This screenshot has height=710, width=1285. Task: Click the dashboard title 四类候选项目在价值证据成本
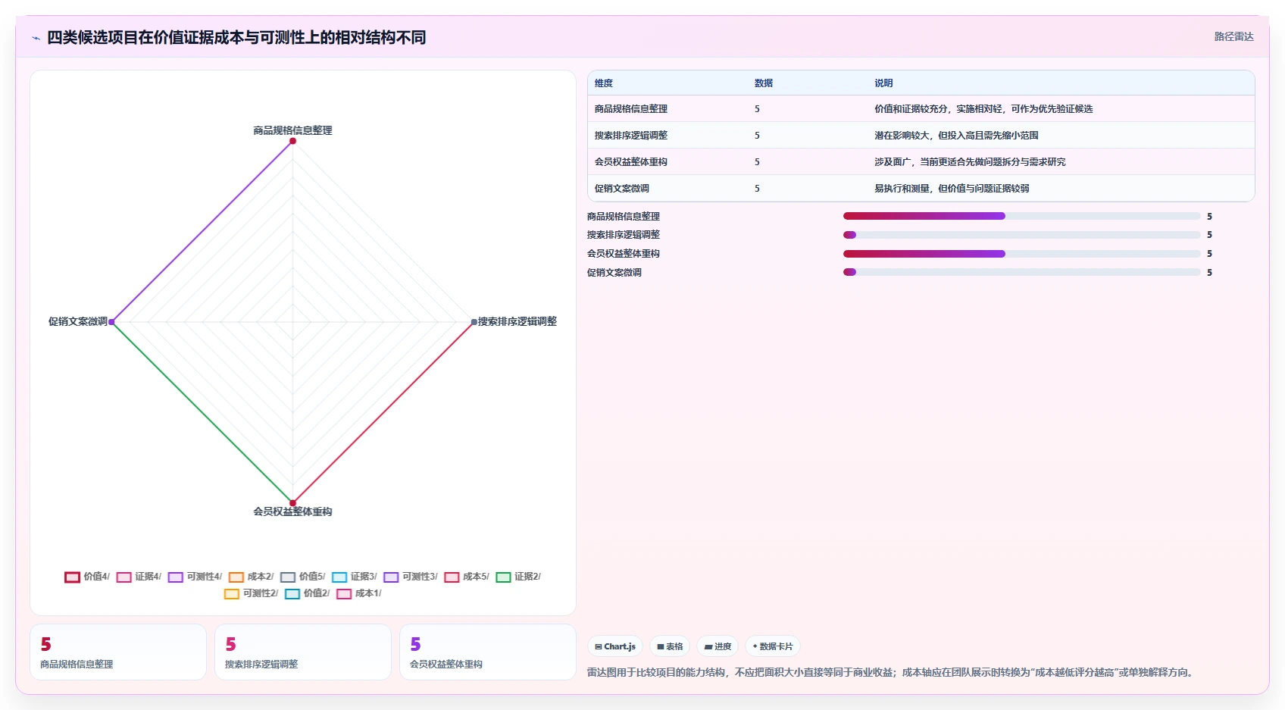(x=236, y=37)
